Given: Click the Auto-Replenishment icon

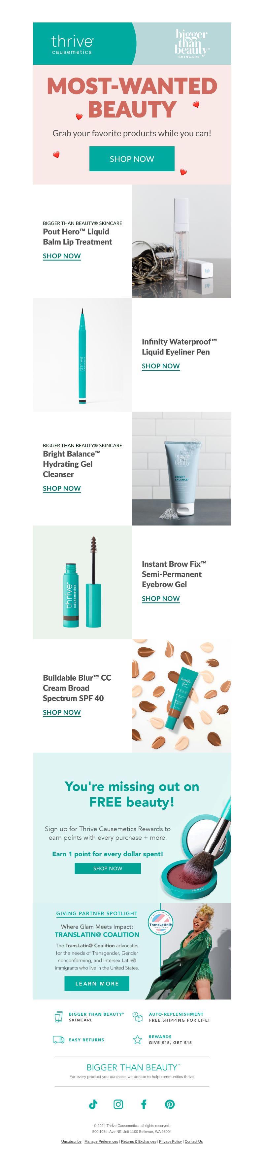Looking at the screenshot, I should coord(138,1016).
